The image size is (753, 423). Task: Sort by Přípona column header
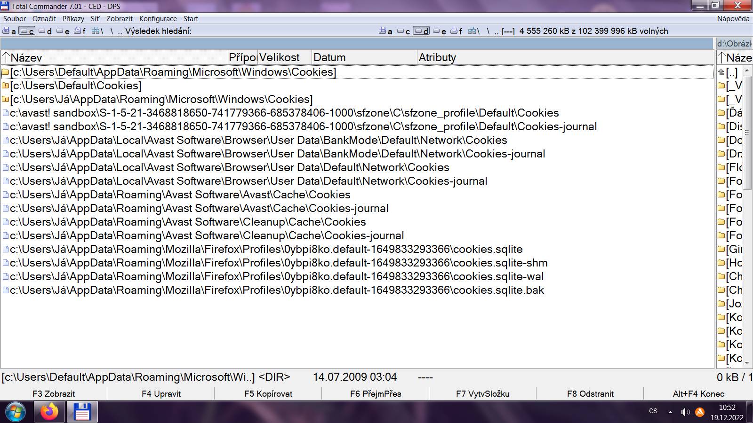[x=242, y=57]
